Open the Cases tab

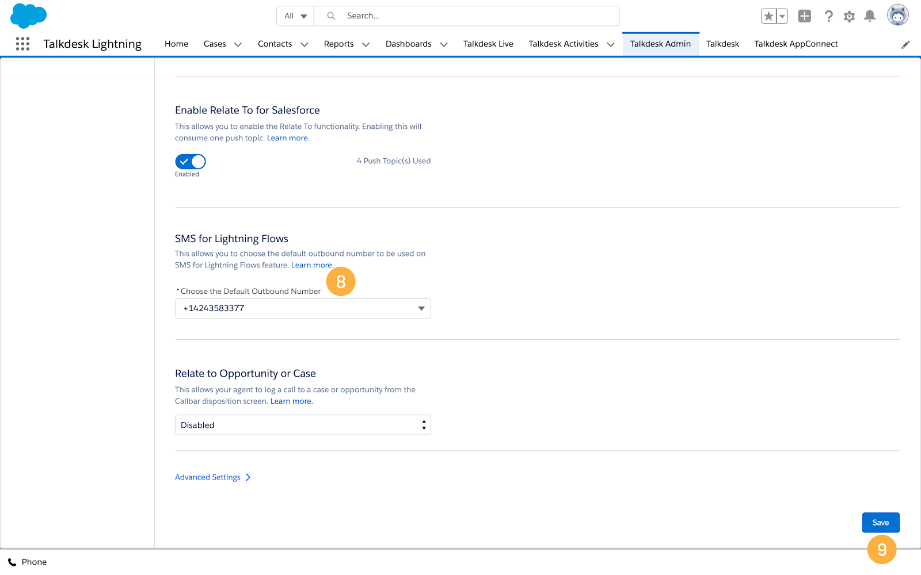(x=215, y=44)
